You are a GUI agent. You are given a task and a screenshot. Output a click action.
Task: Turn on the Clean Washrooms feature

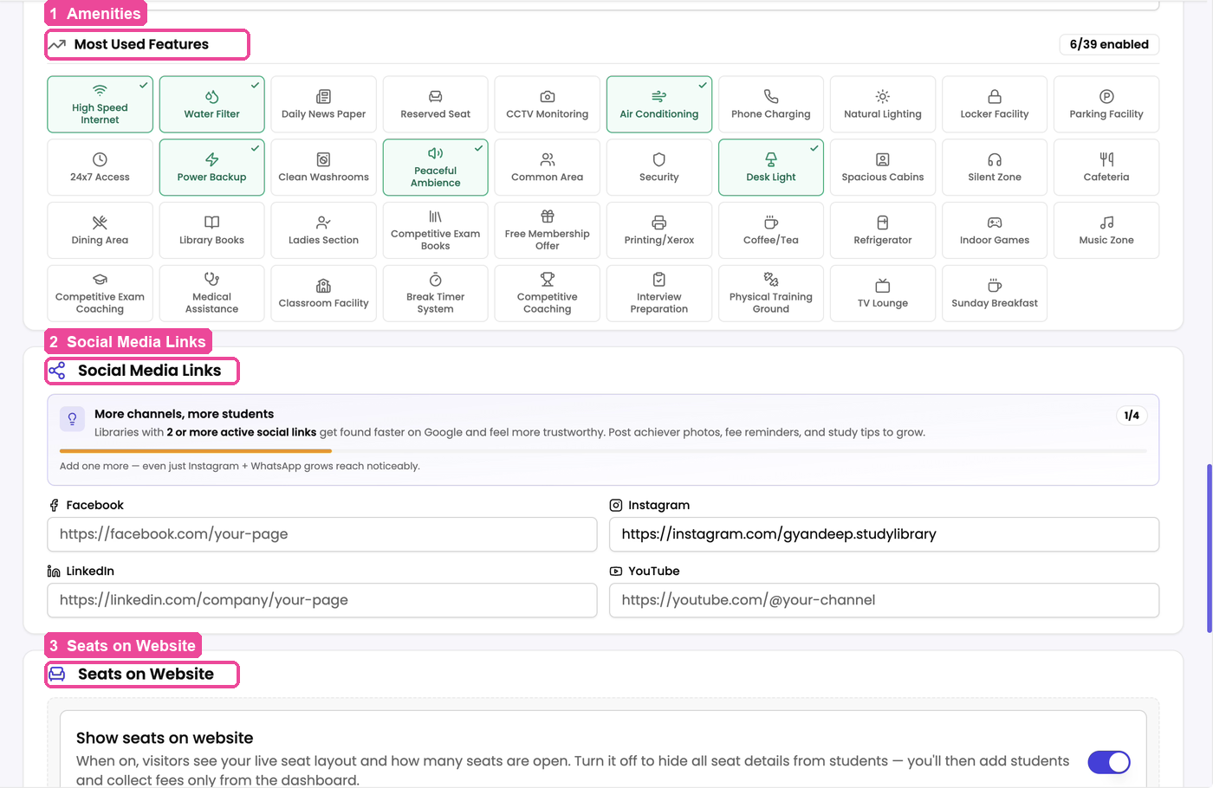pos(323,168)
